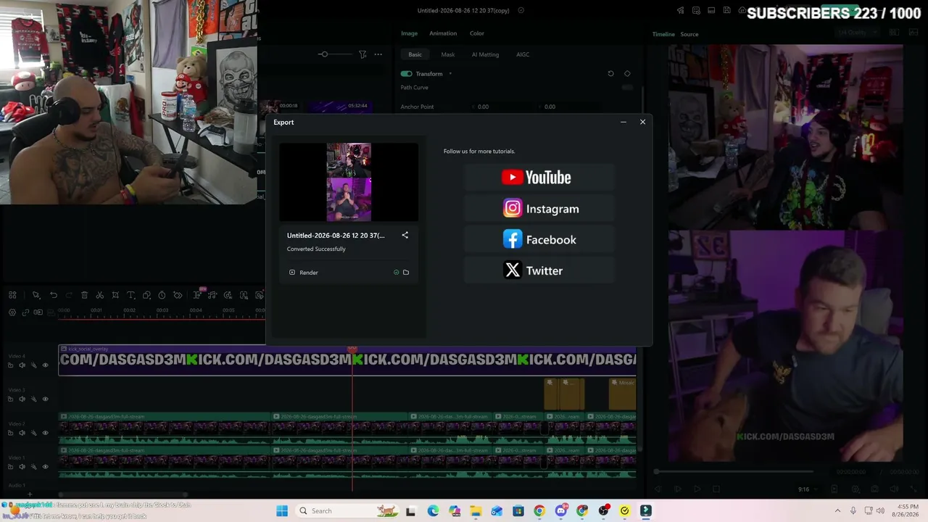Undo the last edit

54,295
